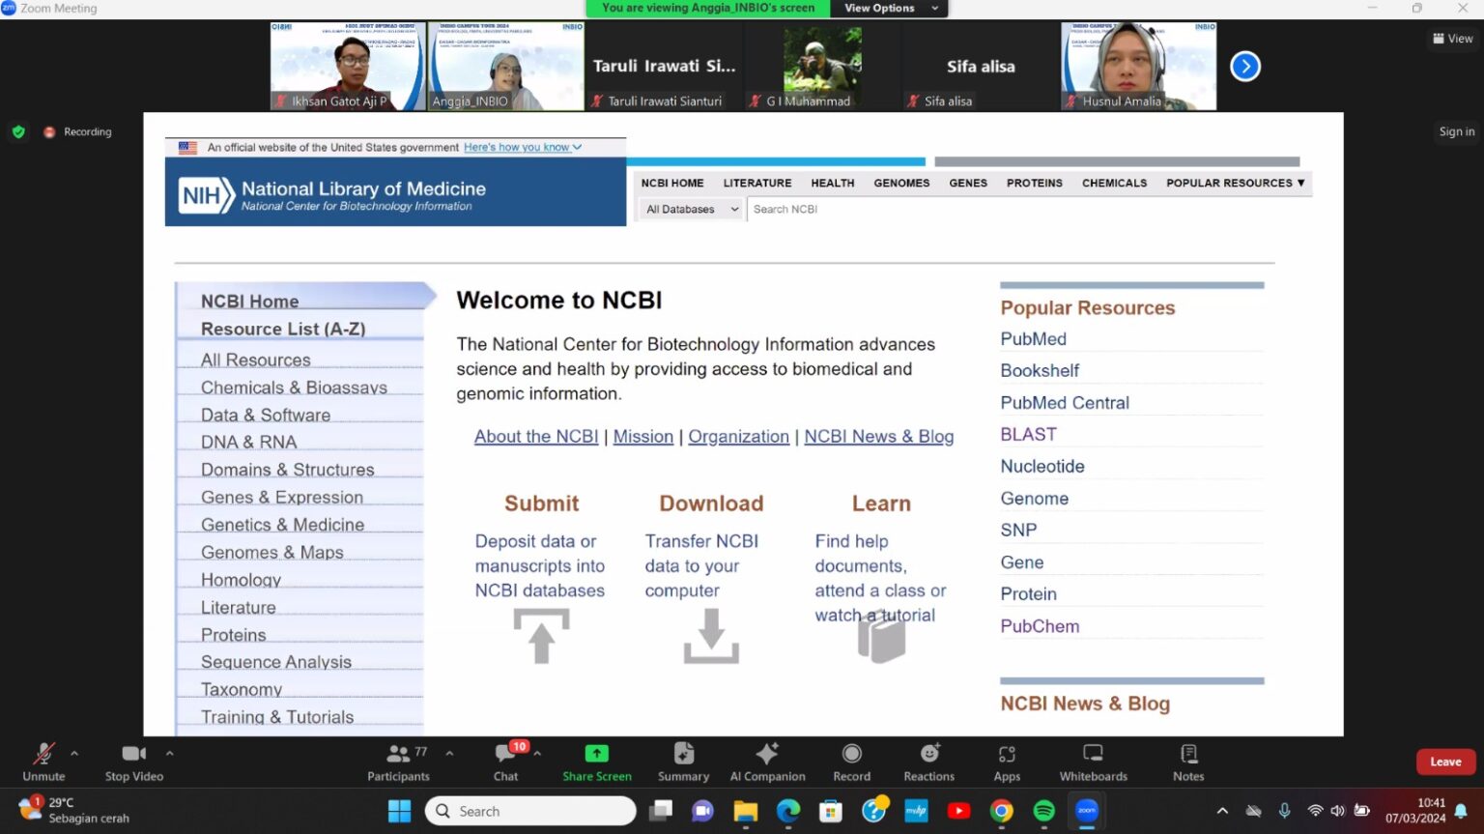Click the Windows taskbar Search box
Image resolution: width=1484 pixels, height=834 pixels.
click(529, 811)
